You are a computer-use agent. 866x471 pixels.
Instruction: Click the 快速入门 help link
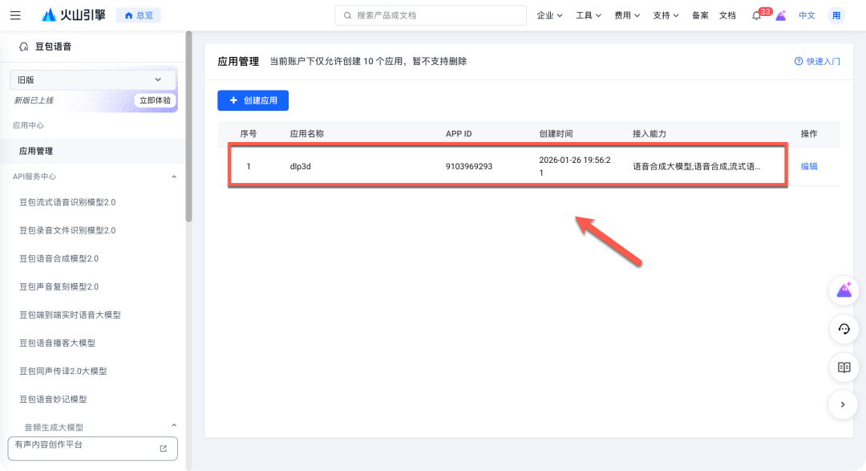817,61
